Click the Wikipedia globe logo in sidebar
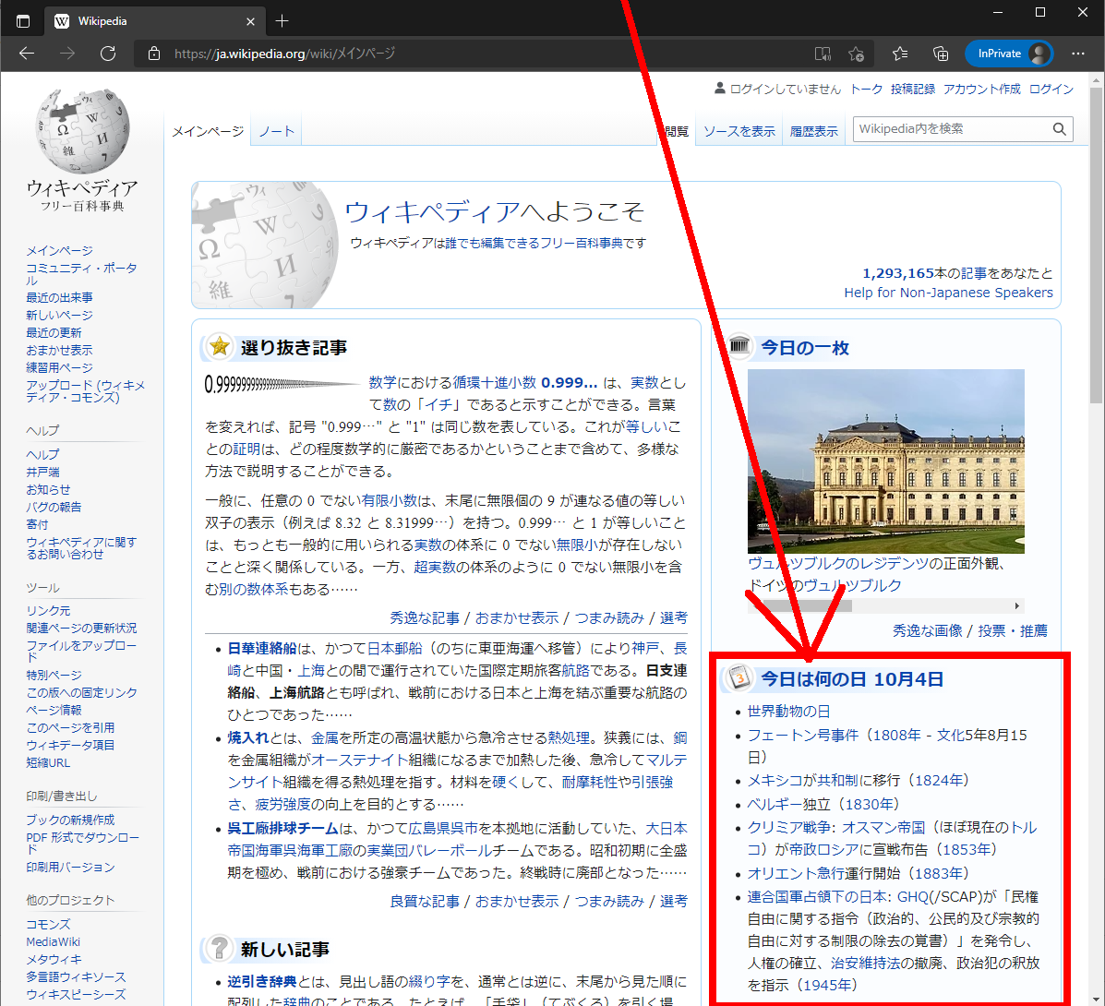 tap(82, 131)
